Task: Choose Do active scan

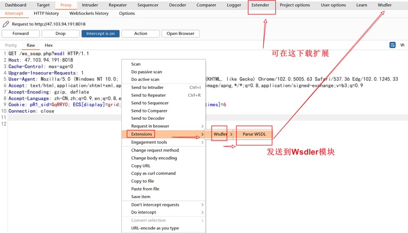Action: [164, 79]
